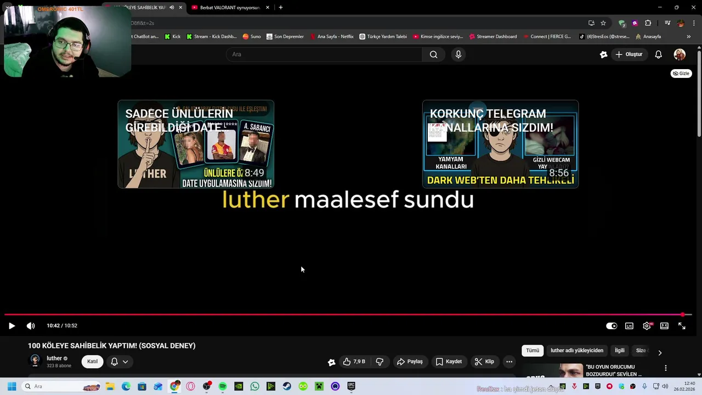The image size is (702, 395).
Task: Like the video (7,9 B)
Action: pos(354,362)
